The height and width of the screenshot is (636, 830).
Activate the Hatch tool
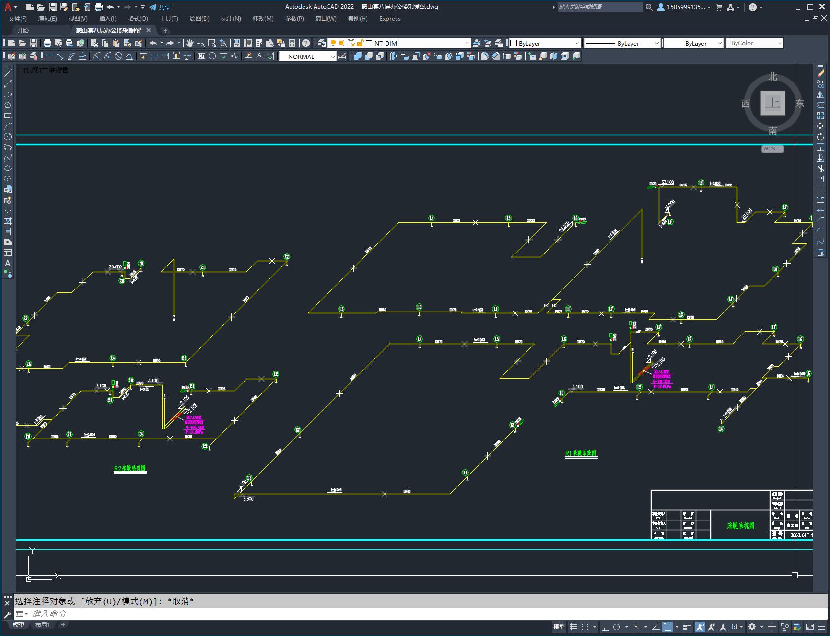8,221
